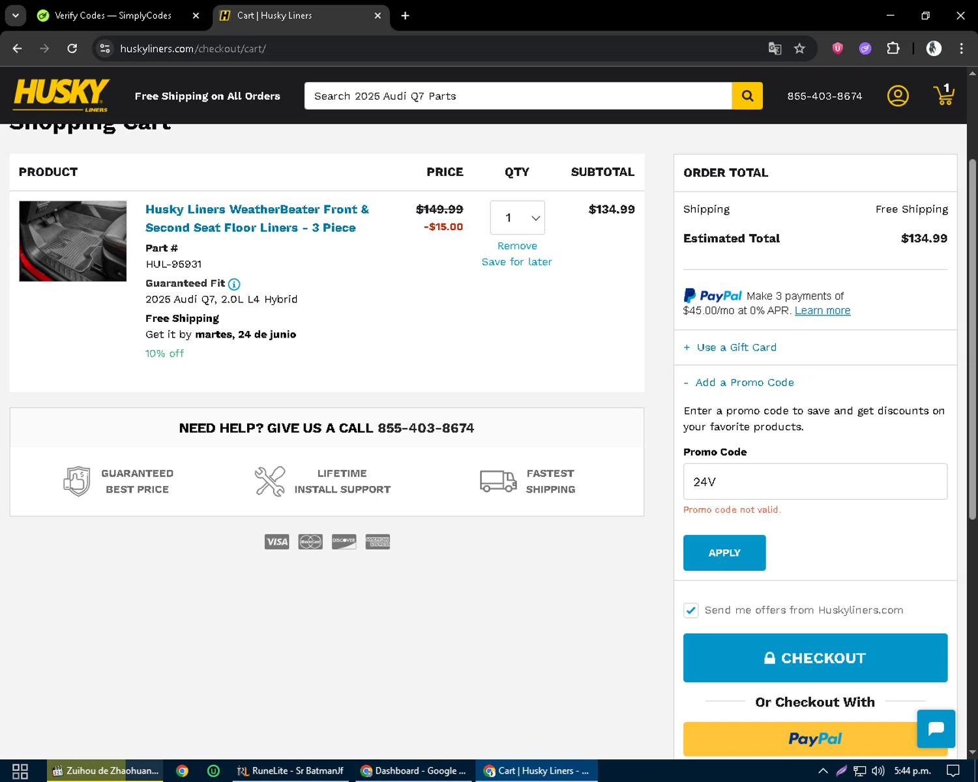Screen dimensions: 978x782
Task: Click the translate page icon
Action: point(775,48)
